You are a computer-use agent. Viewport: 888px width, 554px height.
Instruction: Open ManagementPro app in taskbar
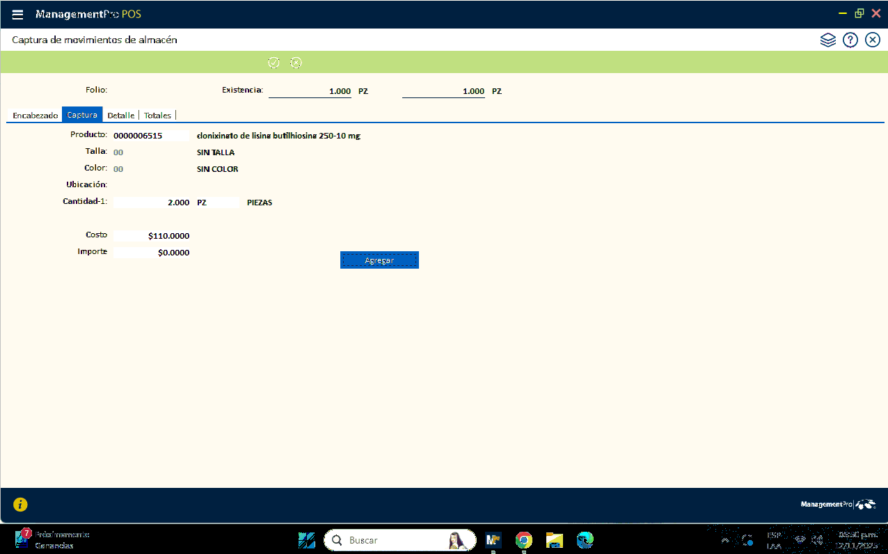click(x=493, y=540)
